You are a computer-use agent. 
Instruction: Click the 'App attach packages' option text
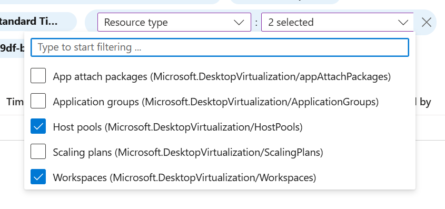tap(222, 76)
